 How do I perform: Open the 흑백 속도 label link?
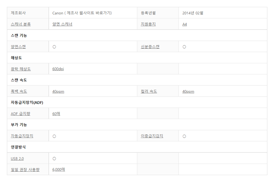click(x=19, y=91)
